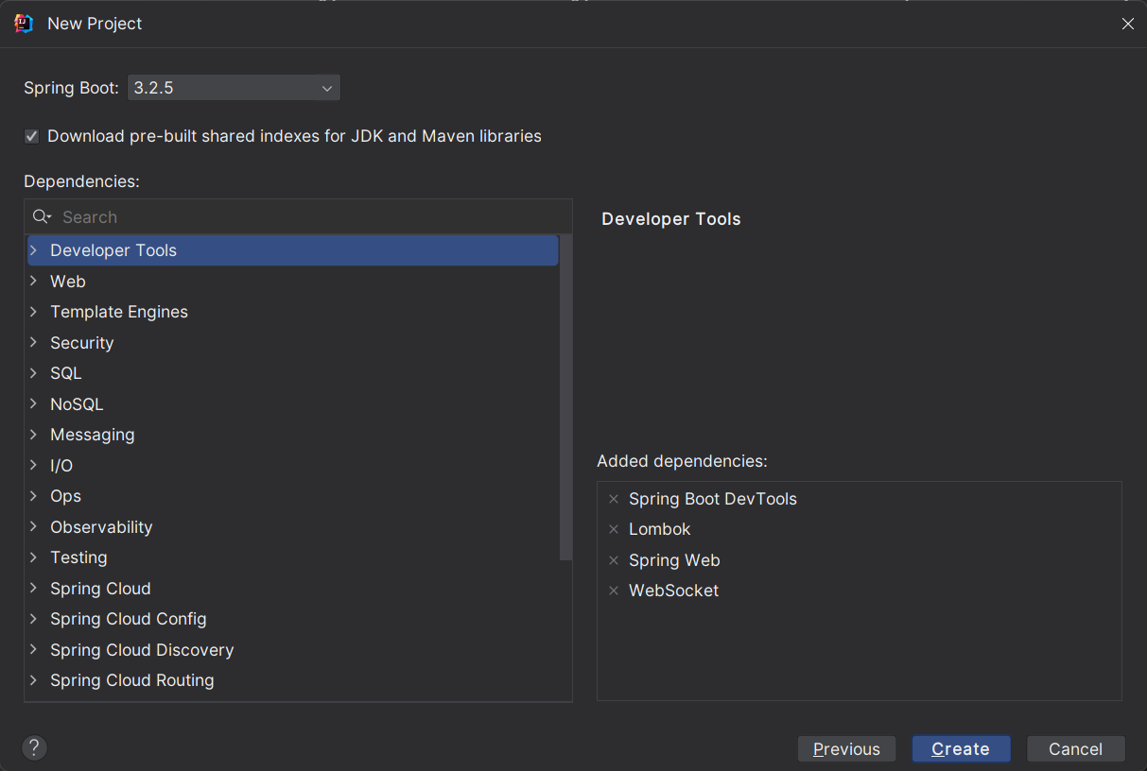Expand the SQL category chevron
The height and width of the screenshot is (771, 1147).
[34, 373]
